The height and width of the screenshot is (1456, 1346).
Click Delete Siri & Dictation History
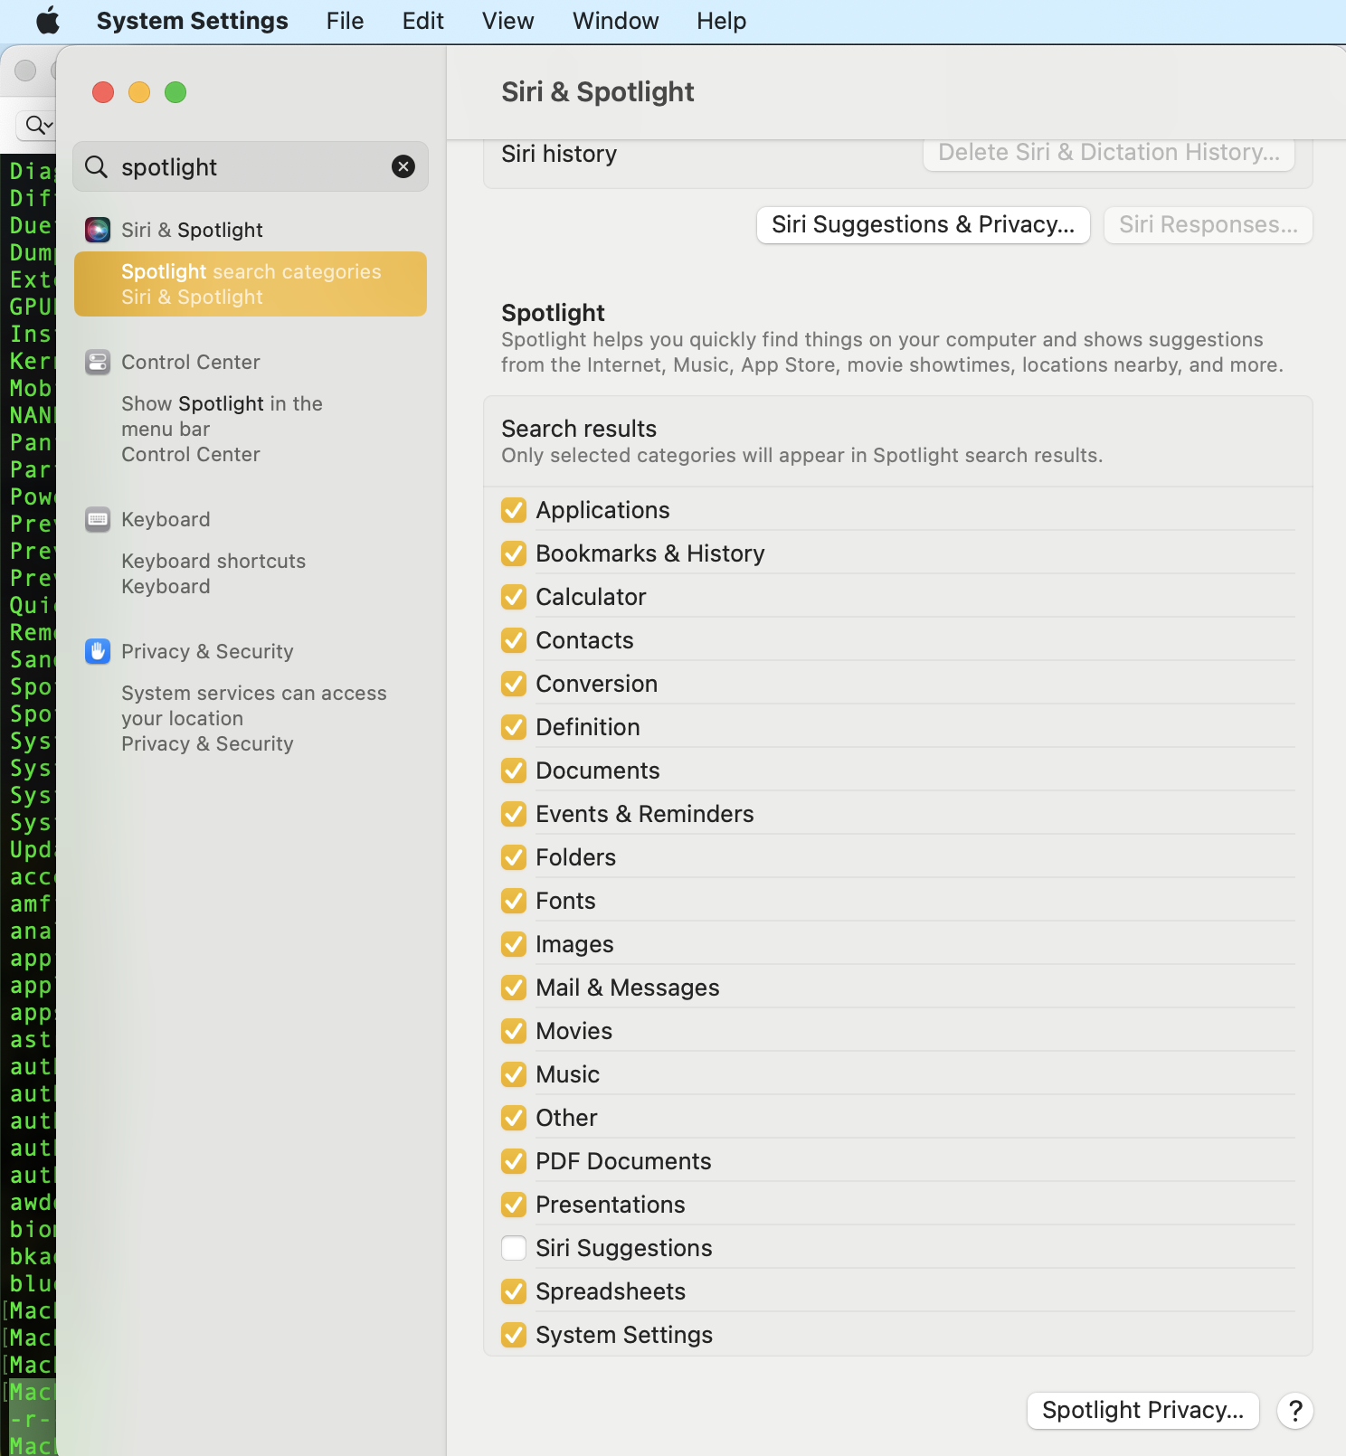[1109, 154]
